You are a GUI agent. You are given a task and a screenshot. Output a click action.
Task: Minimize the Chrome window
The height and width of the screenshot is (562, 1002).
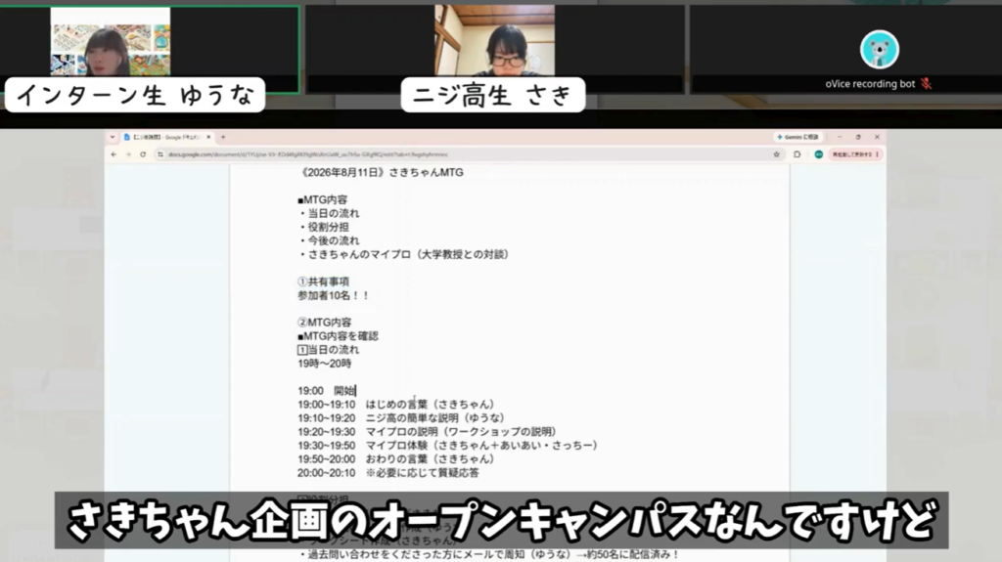pyautogui.click(x=840, y=137)
